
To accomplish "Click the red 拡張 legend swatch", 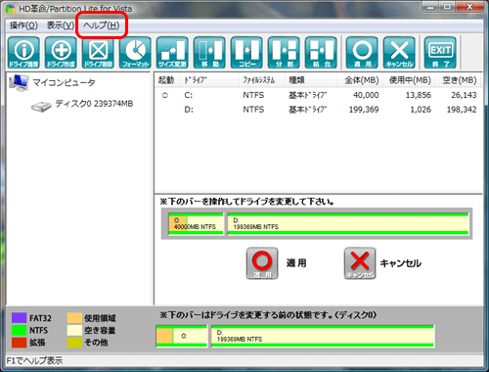I will click(x=19, y=343).
